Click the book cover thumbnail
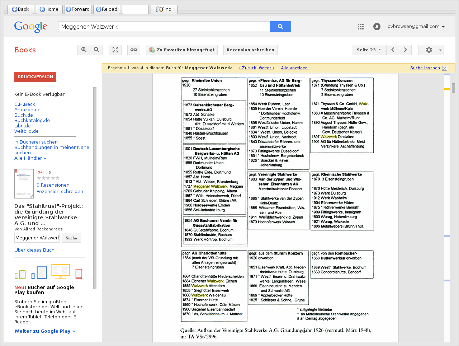 24,183
